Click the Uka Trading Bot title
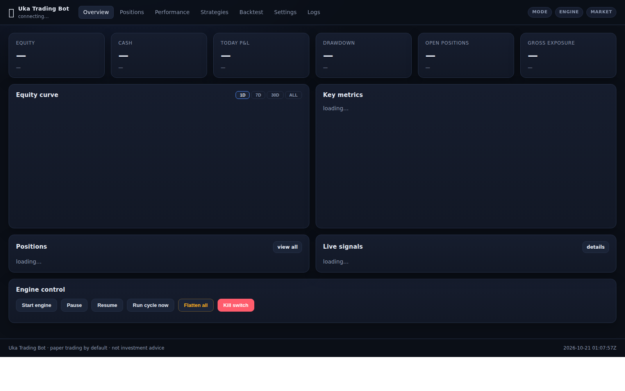625x391 pixels. [x=44, y=9]
